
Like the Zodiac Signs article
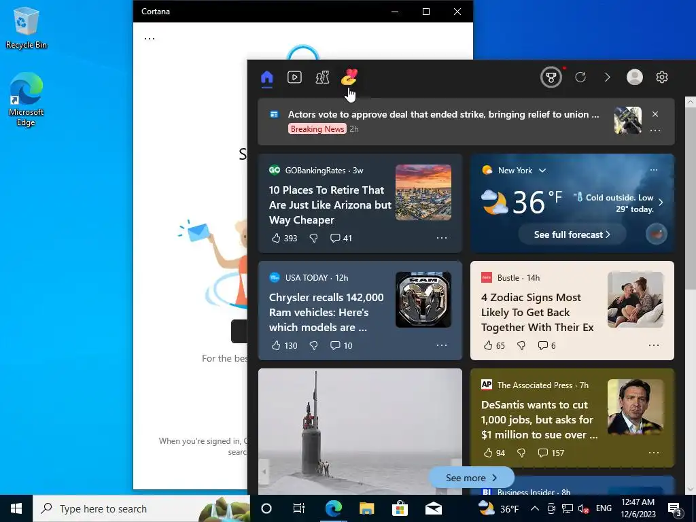[494, 346]
